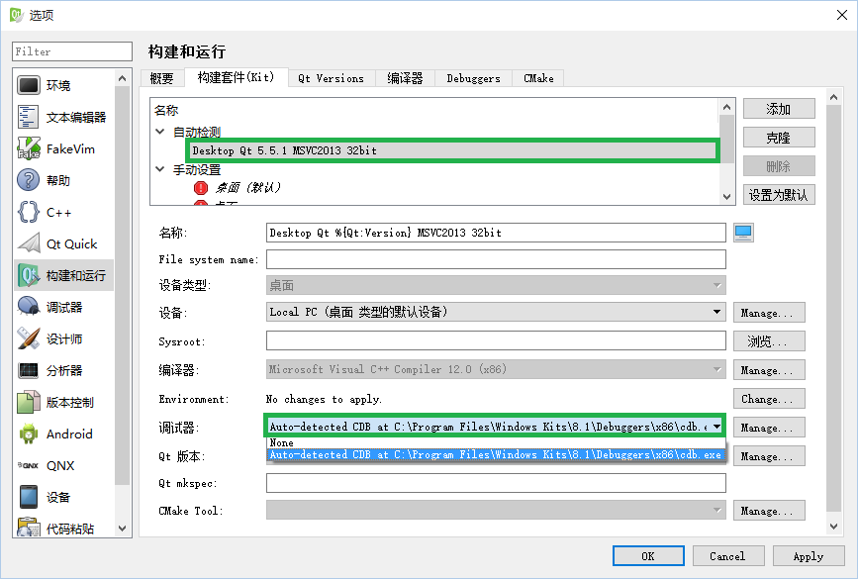
Task: Open the 分析器 analyzer icon
Action: [29, 370]
